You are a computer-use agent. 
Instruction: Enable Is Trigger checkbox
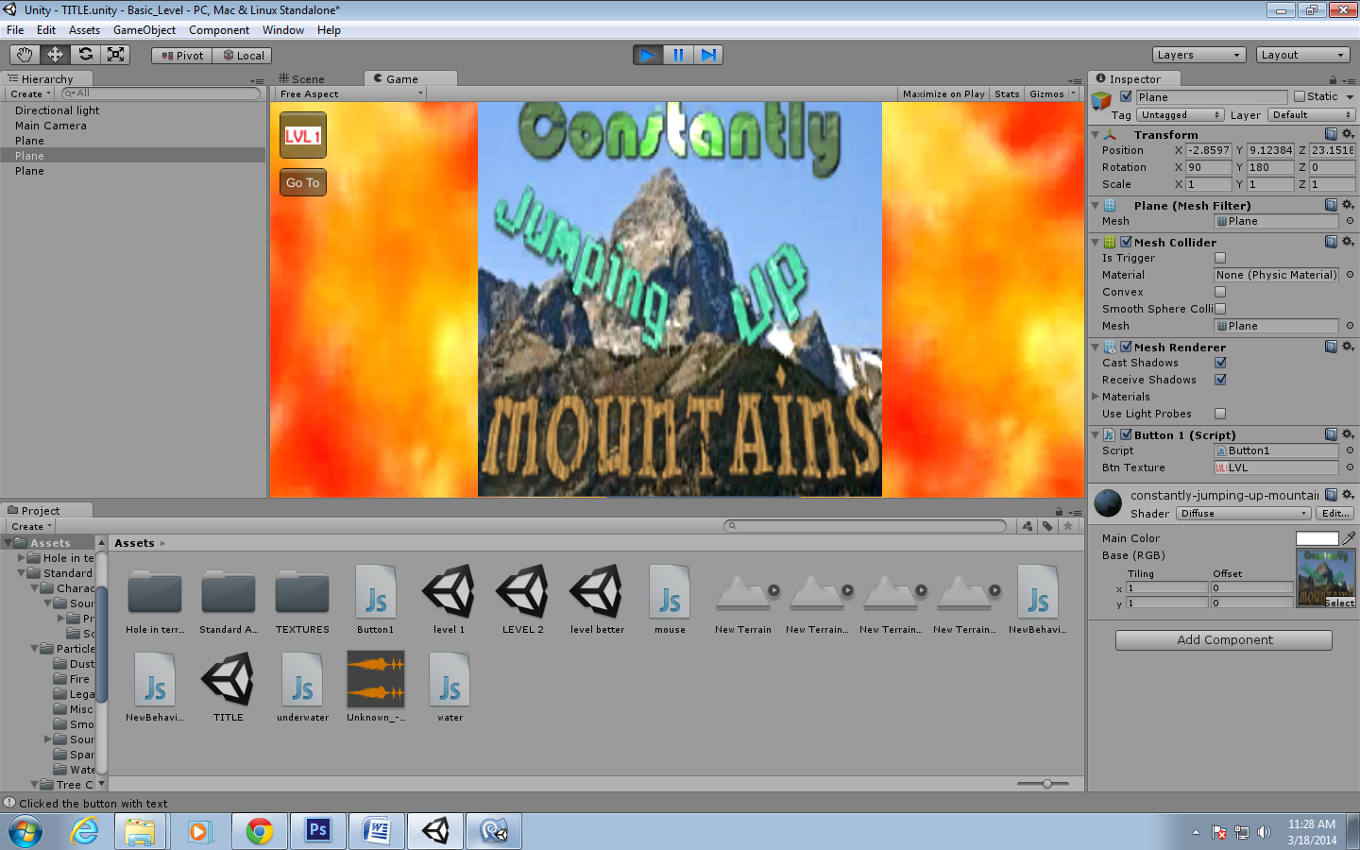pos(1220,258)
